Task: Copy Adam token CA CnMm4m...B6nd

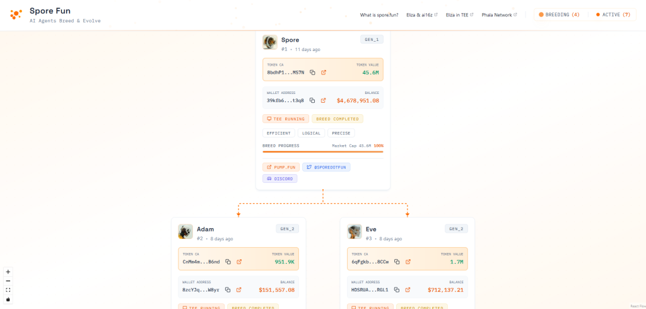Action: [228, 262]
